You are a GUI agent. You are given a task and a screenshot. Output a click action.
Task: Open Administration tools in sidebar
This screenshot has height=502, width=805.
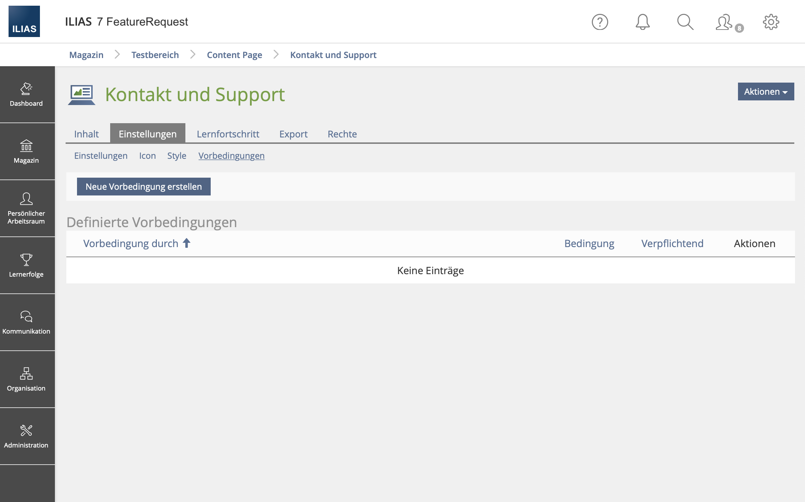[26, 436]
